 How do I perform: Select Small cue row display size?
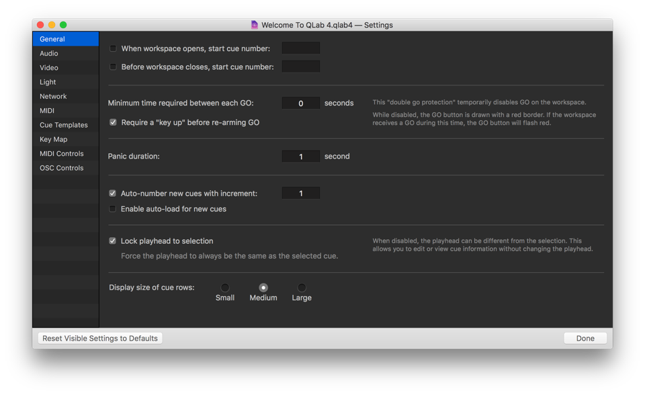tap(225, 288)
